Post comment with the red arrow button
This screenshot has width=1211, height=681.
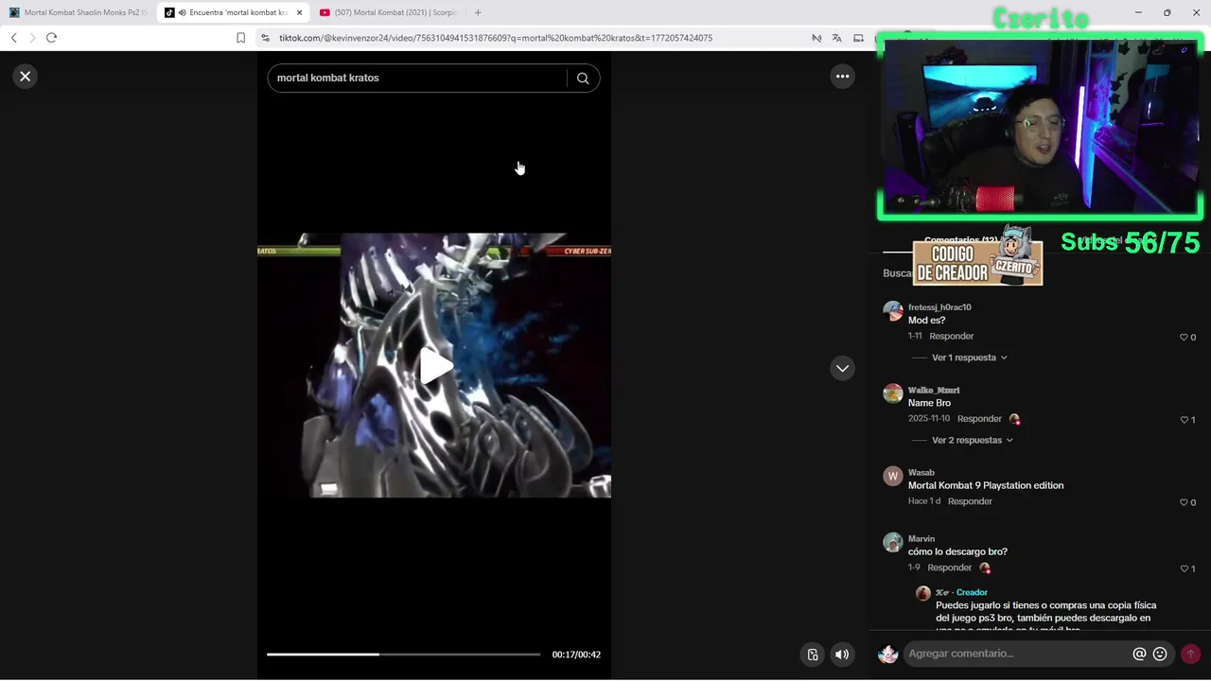pos(1190,654)
